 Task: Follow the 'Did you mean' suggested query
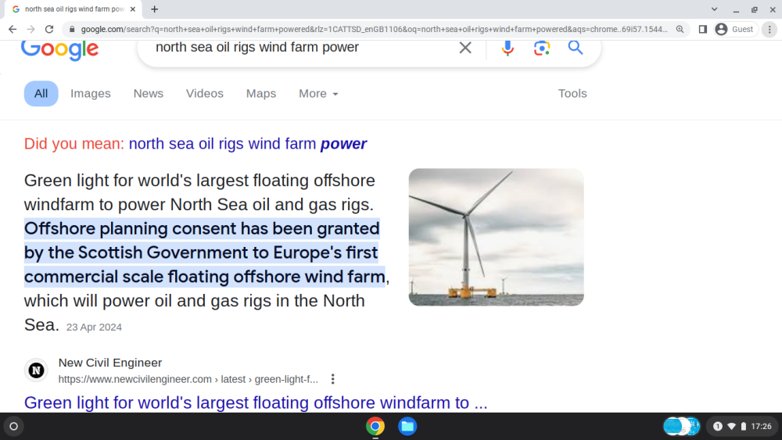pyautogui.click(x=248, y=144)
